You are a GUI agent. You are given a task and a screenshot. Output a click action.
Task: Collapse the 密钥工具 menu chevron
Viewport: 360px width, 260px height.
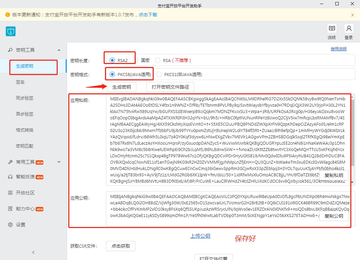59,50
